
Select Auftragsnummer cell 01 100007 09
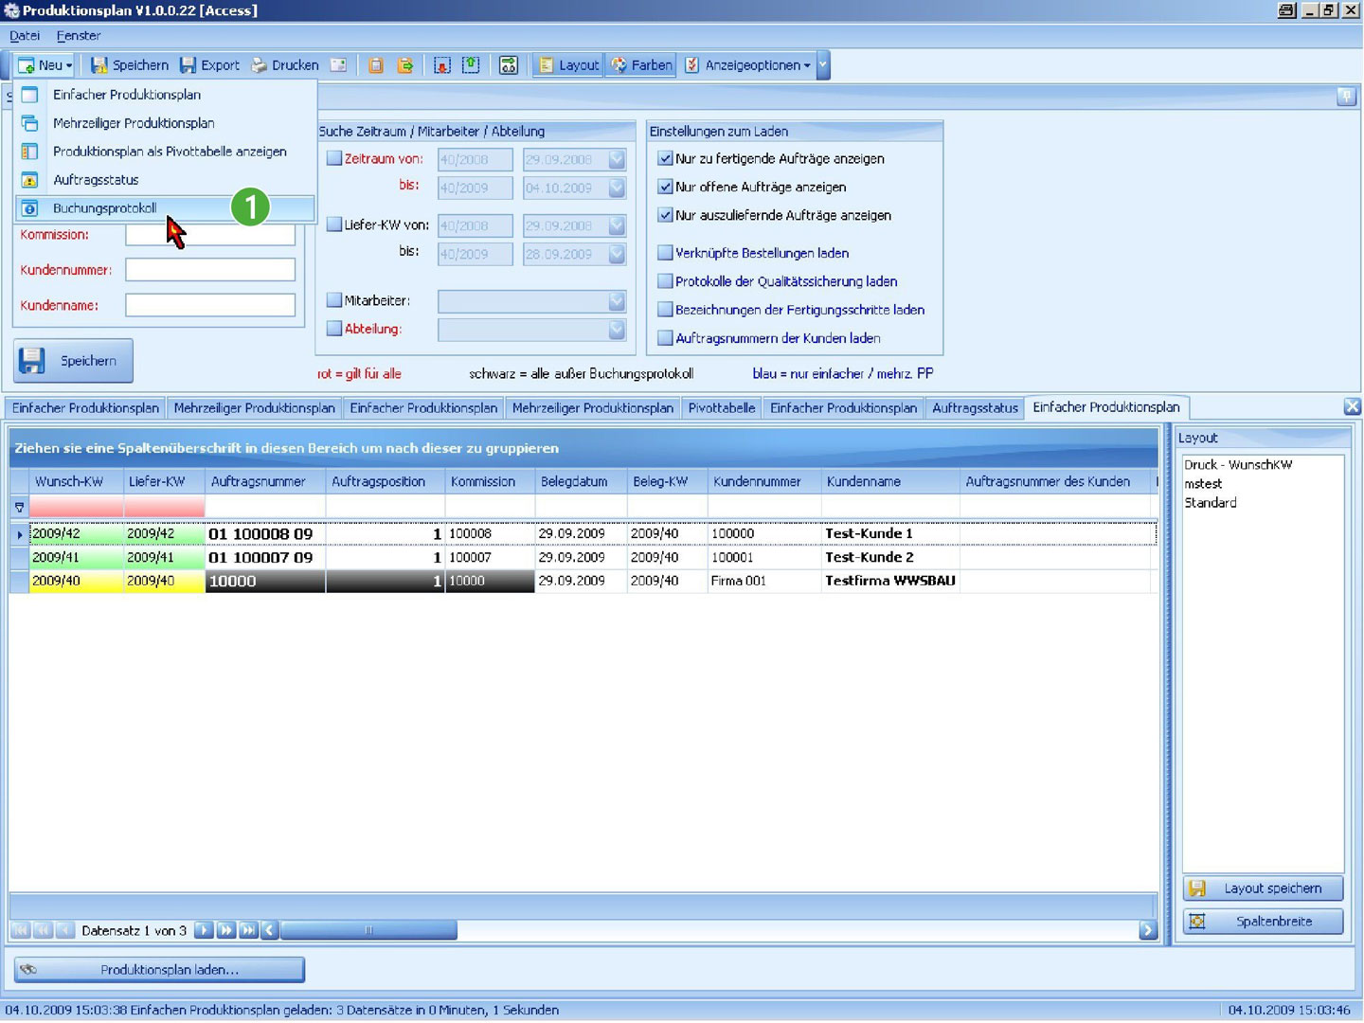(264, 557)
